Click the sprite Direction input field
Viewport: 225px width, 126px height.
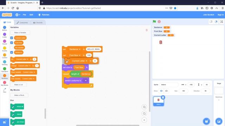click(205, 91)
